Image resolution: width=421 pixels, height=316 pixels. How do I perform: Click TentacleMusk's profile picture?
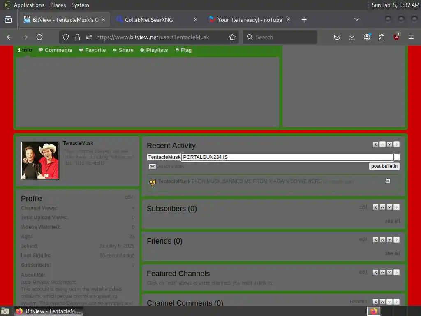point(40,160)
